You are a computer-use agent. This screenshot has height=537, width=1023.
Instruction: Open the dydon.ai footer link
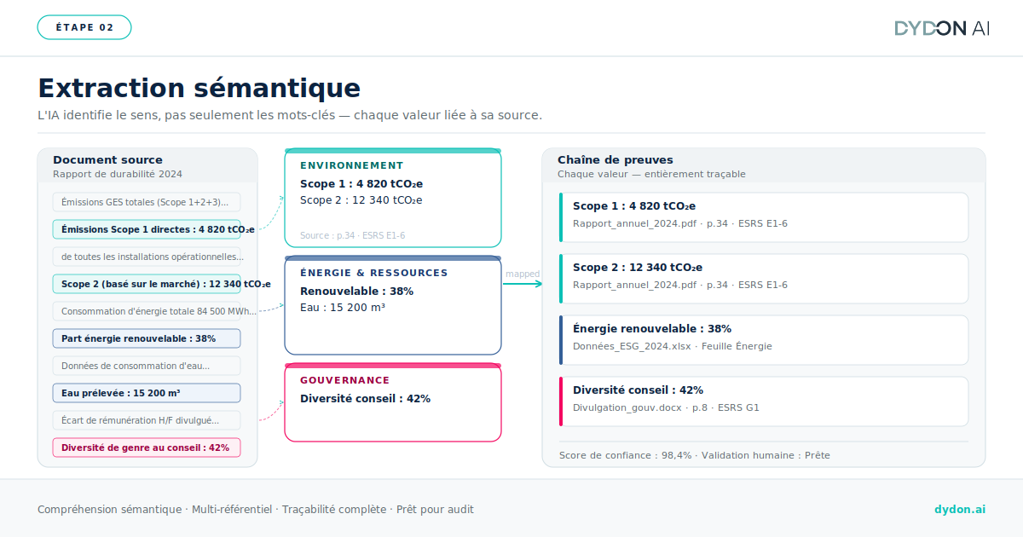pos(959,510)
